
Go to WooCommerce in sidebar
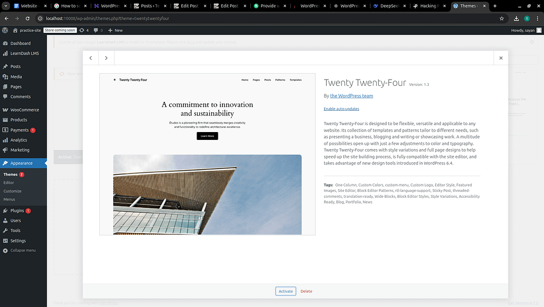tap(24, 110)
